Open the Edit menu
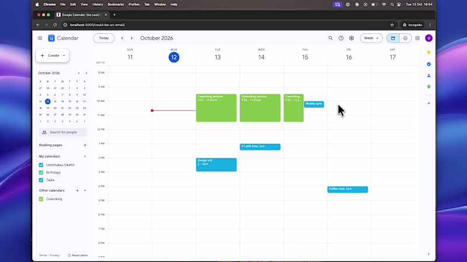The height and width of the screenshot is (262, 467). [73, 5]
